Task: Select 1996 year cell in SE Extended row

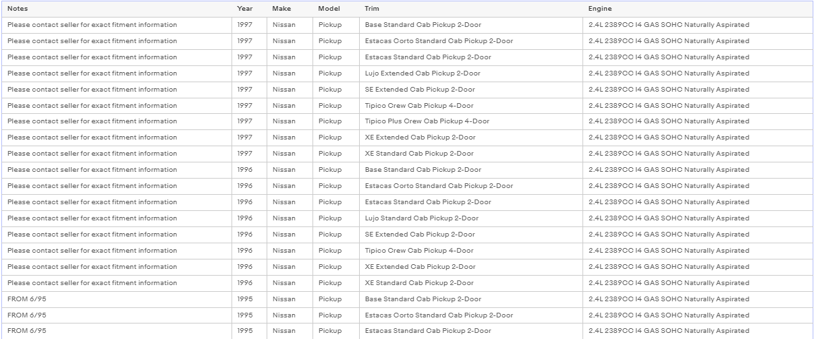Action: 250,235
